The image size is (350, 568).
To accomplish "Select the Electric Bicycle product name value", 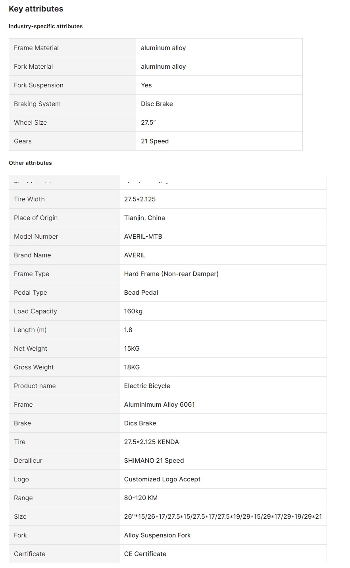I will 147,386.
